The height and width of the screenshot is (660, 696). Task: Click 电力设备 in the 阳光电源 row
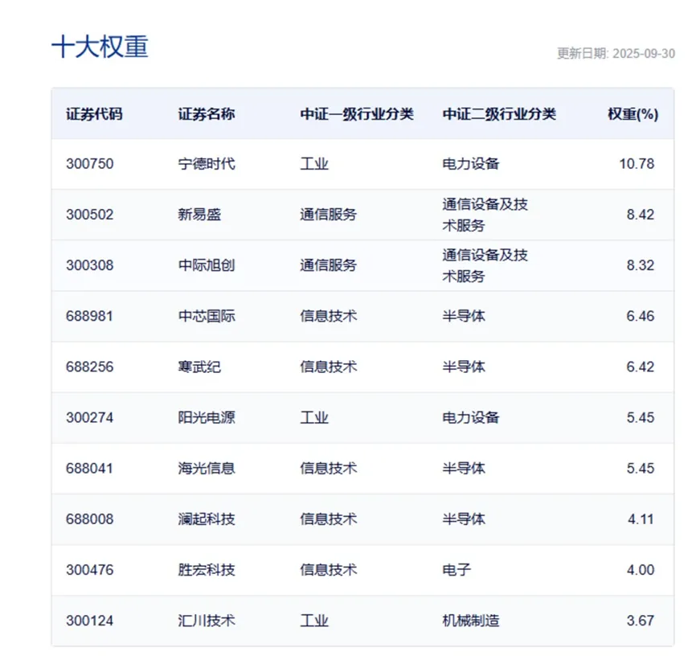(x=470, y=418)
